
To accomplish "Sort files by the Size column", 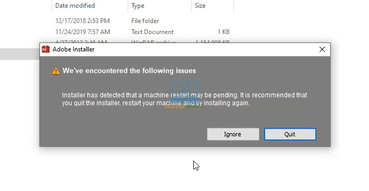I will coord(200,6).
